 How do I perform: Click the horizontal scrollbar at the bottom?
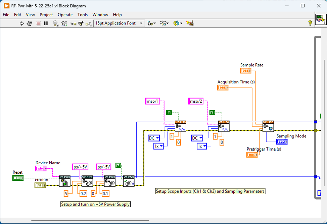(91, 221)
